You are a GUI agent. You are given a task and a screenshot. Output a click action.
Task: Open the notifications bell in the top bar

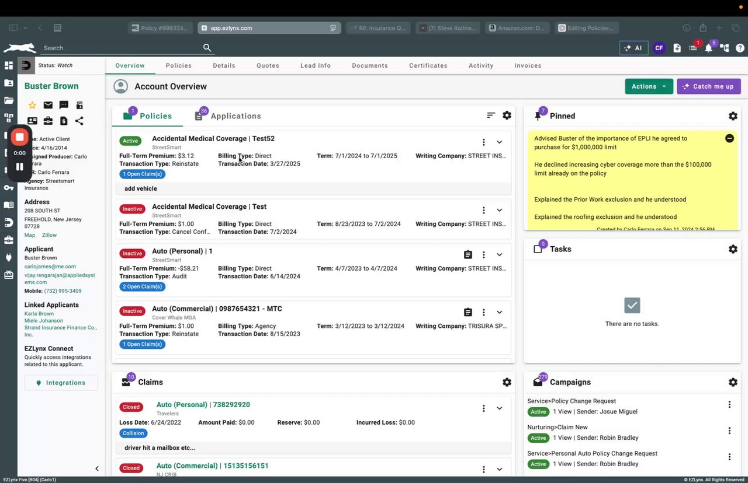(x=708, y=48)
